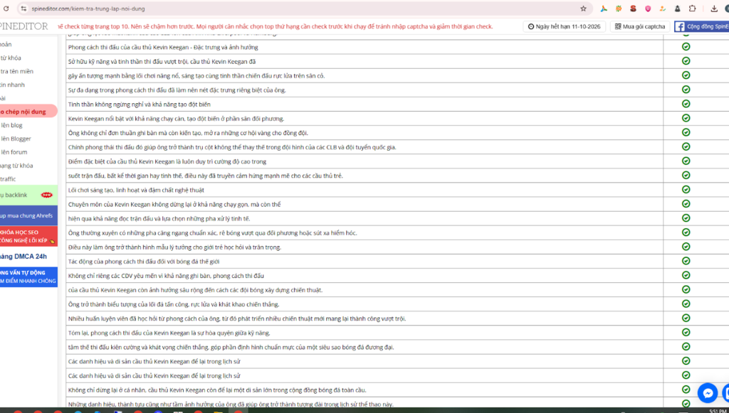
Task: Click green check for 'Lối chơi sáng tạo' row
Action: point(686,190)
